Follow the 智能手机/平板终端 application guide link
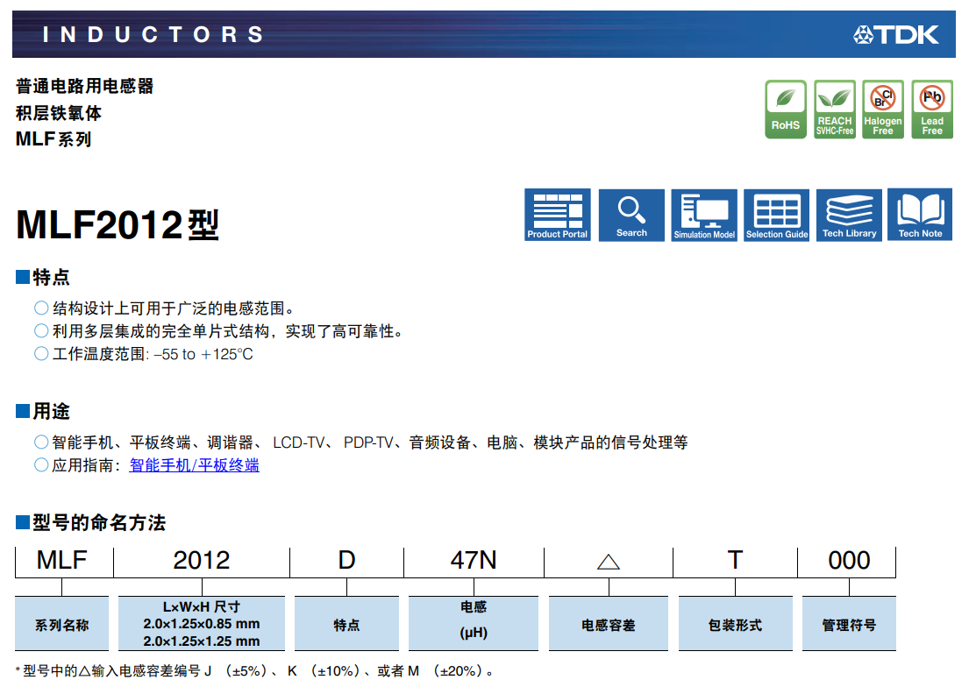This screenshot has height=694, width=969. [x=194, y=465]
